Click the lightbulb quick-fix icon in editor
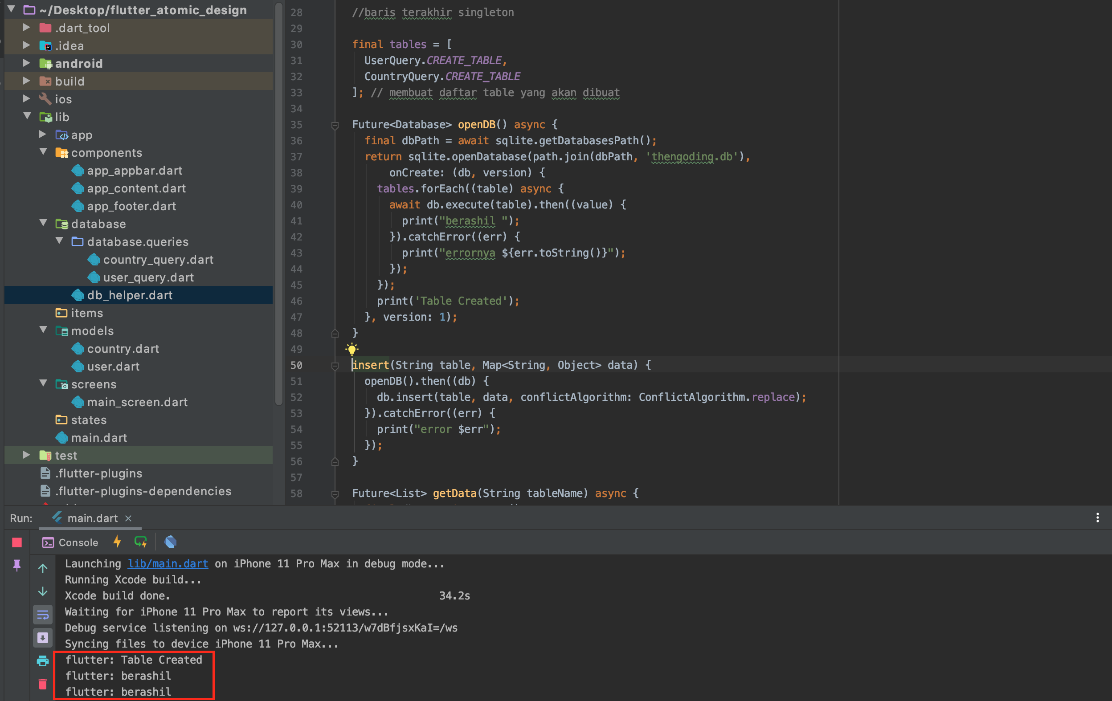 (352, 349)
